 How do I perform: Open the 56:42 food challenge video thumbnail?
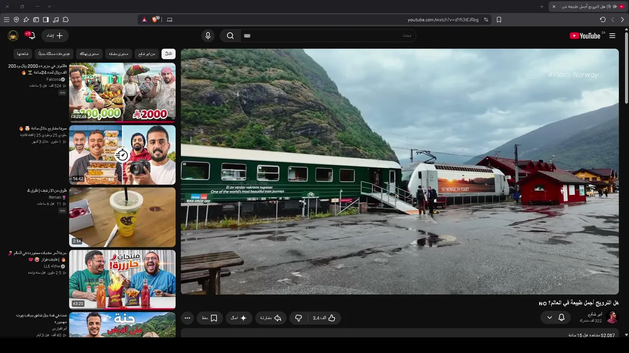122,154
